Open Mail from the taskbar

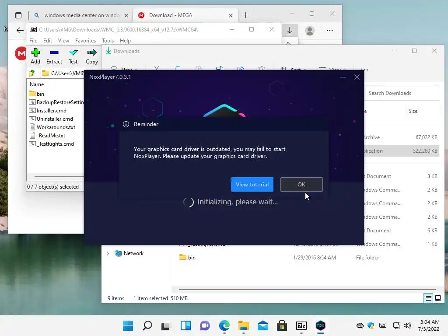(x=263, y=325)
